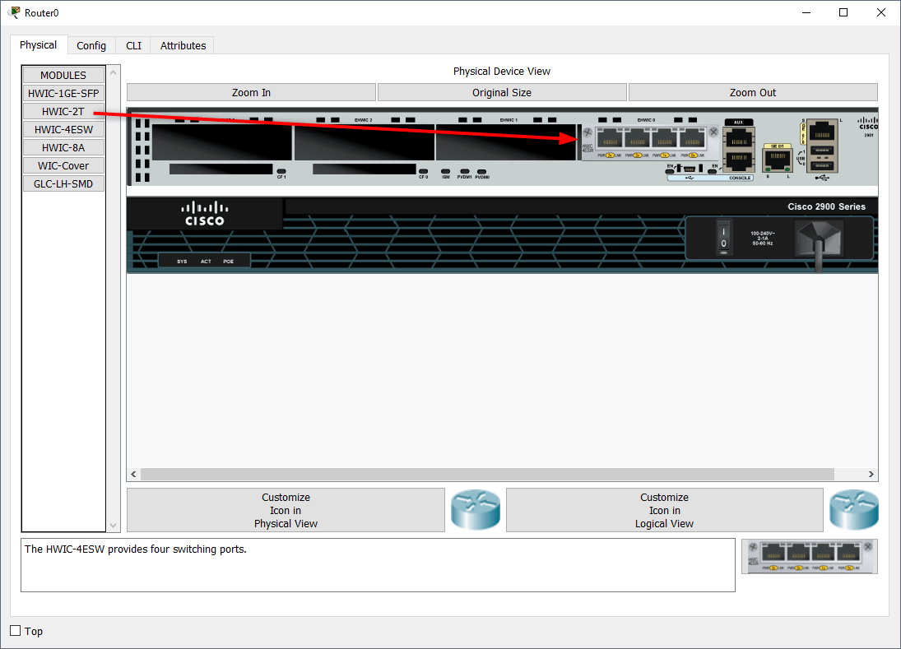The height and width of the screenshot is (649, 901).
Task: Click the module list scroll up arrow
Action: click(x=114, y=72)
